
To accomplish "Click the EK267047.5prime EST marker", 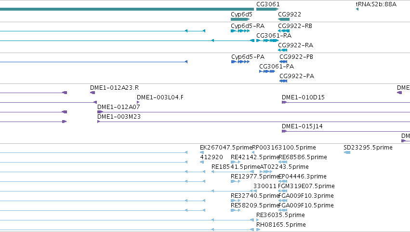I will point(201,152).
